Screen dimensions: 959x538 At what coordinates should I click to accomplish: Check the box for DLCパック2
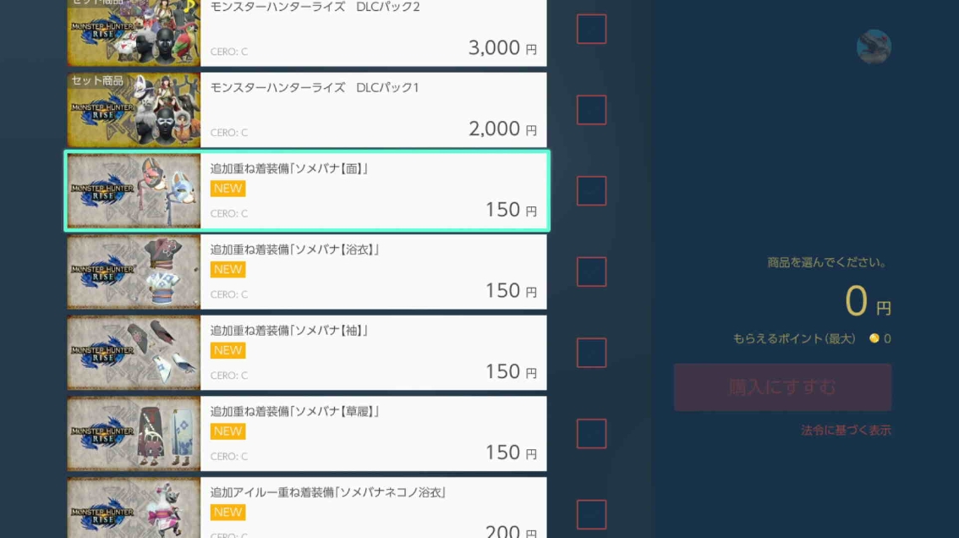click(x=591, y=29)
